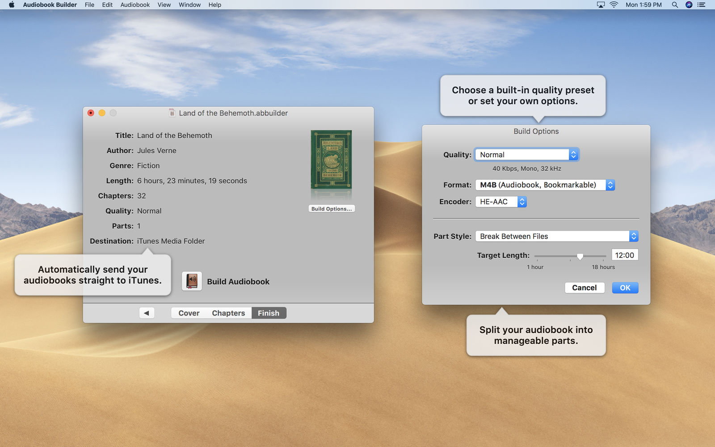This screenshot has width=715, height=447.
Task: Click the Land of the Behemoth.abbuilder window title
Action: [233, 113]
